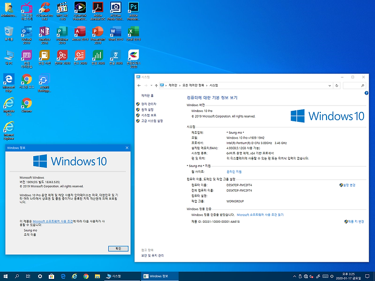Refresh the System control panel page
The height and width of the screenshot is (281, 375).
coord(337,85)
